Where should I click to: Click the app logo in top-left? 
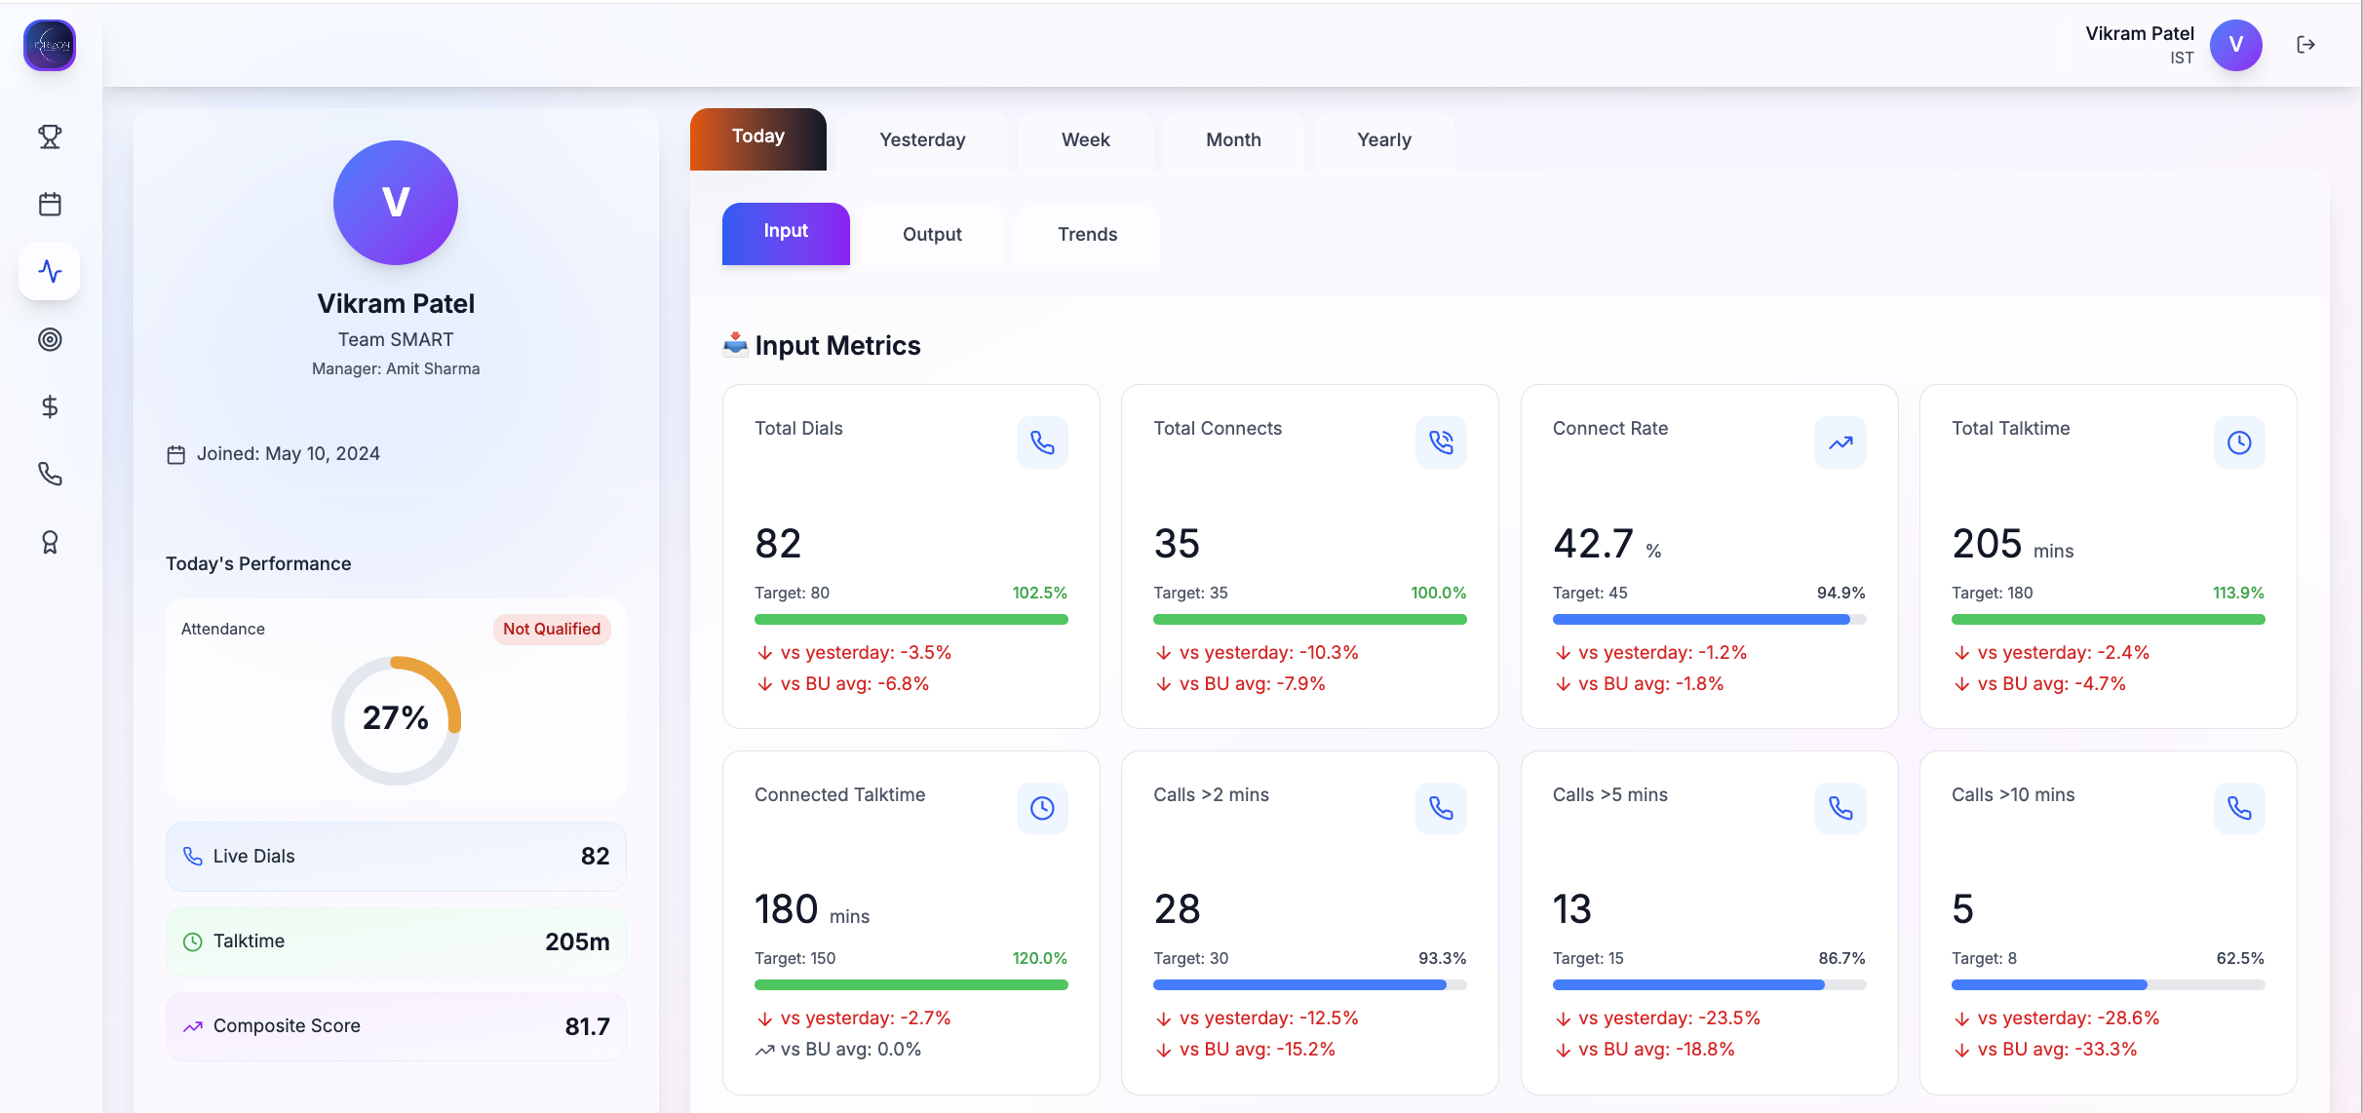50,45
